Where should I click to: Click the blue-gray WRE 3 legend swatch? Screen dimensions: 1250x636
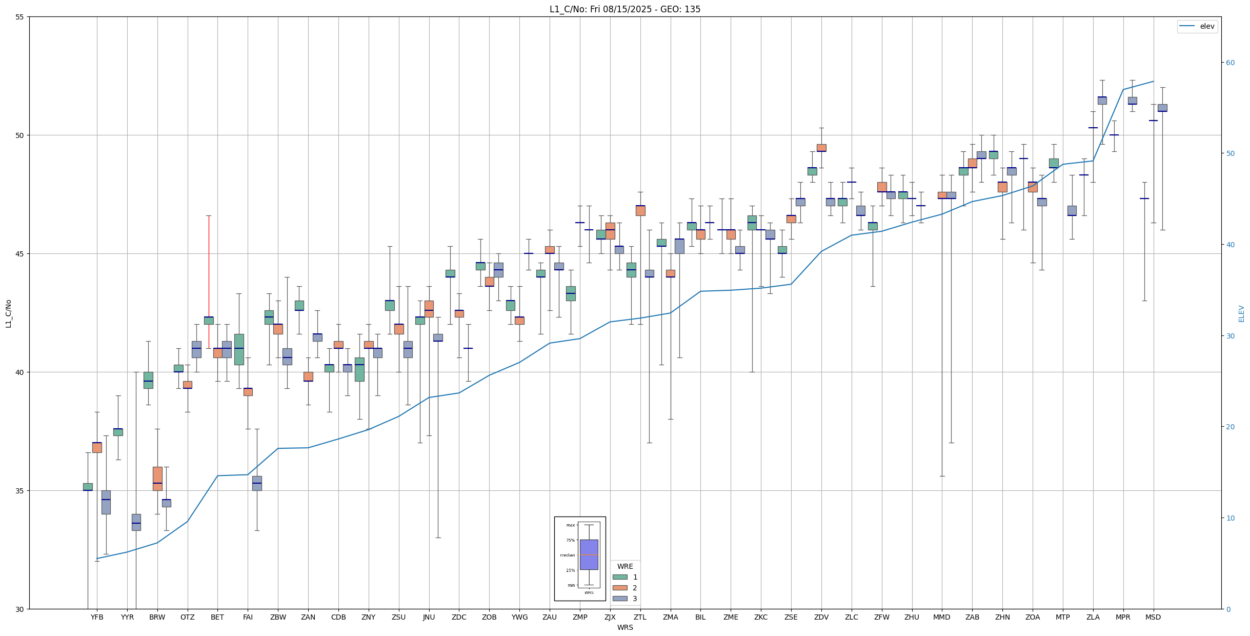(620, 599)
